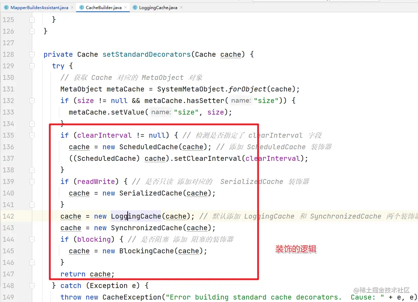Click the forObject method call
Screen dimensions: 418x302
click(x=247, y=89)
